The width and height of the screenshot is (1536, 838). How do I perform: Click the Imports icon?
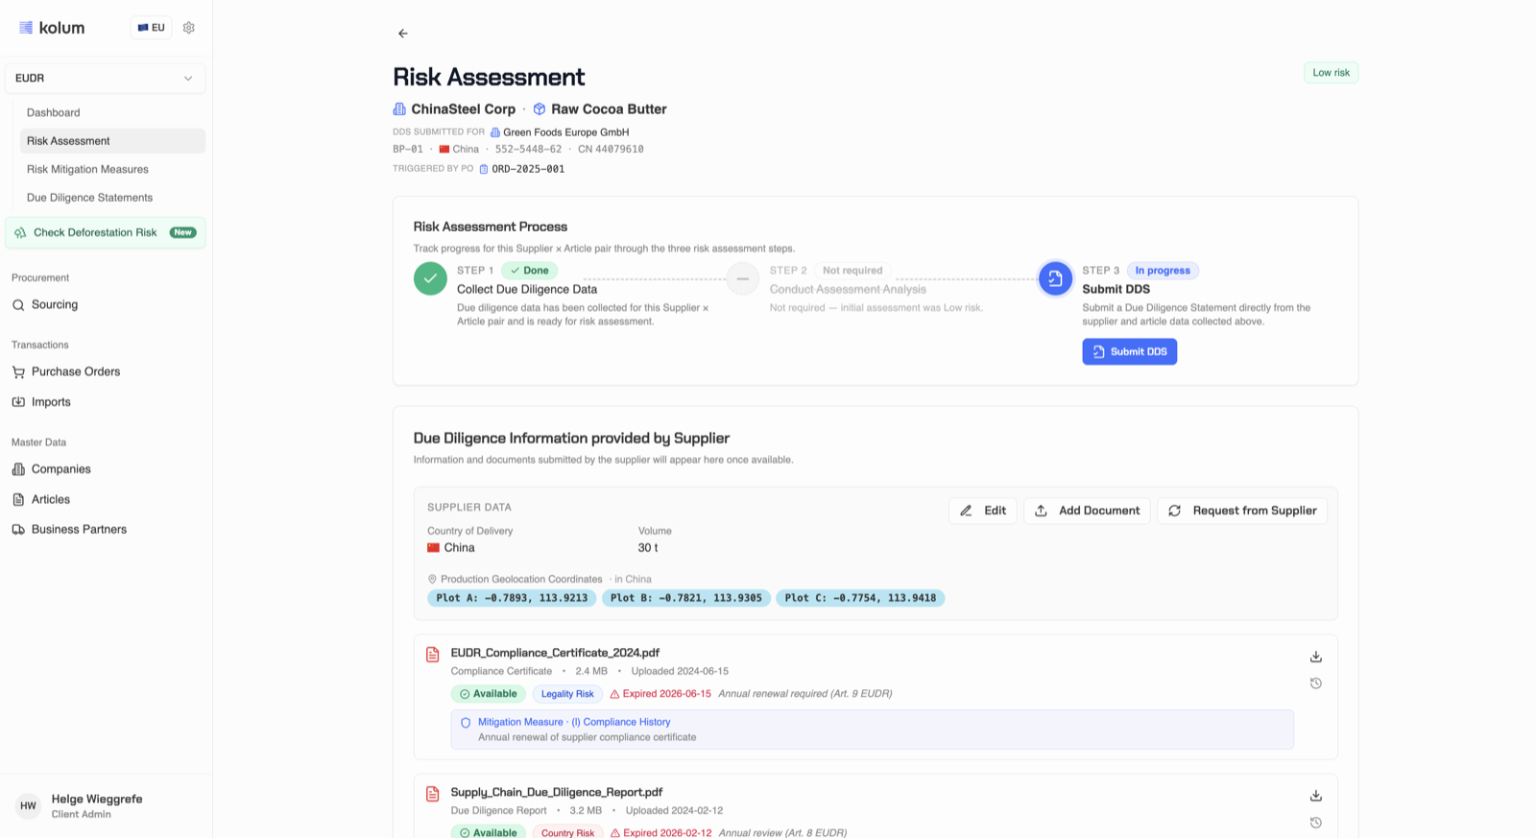coord(18,402)
